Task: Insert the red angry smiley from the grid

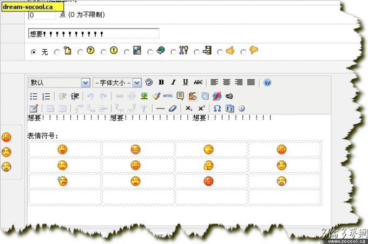Action: [208, 181]
